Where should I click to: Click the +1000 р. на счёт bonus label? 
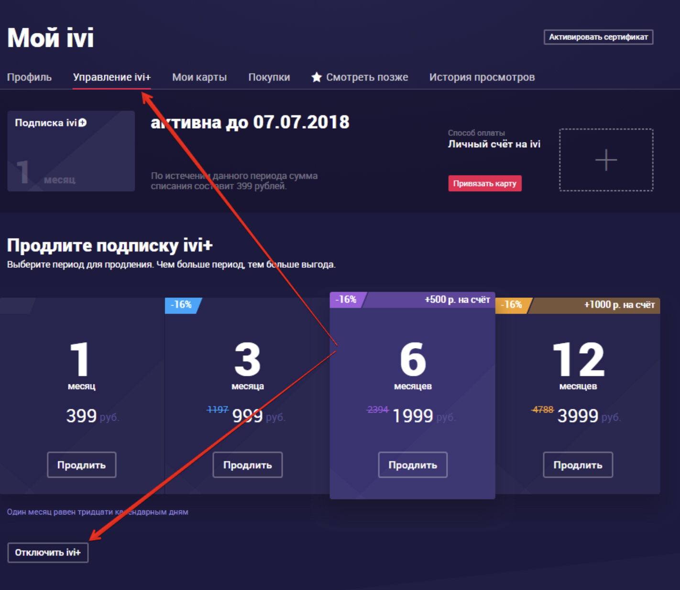pos(619,305)
